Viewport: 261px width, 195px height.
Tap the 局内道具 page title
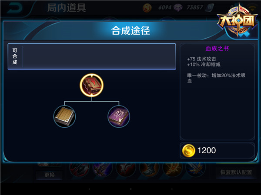coord(67,8)
